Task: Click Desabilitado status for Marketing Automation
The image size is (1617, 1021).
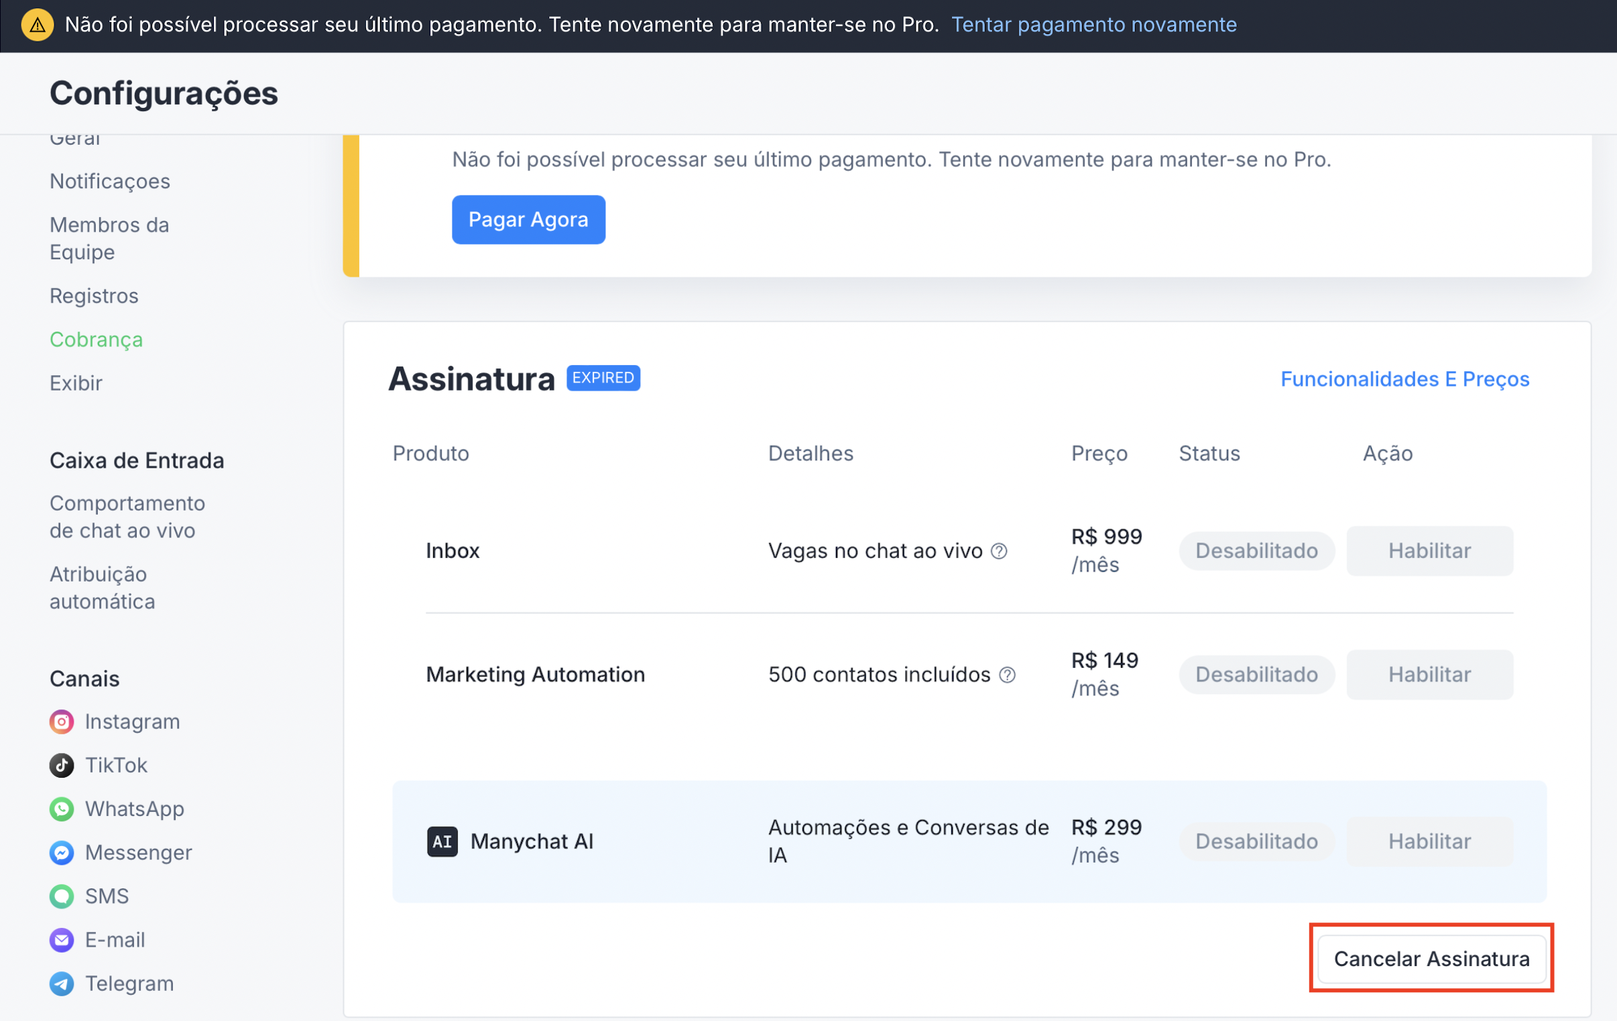Action: pos(1256,675)
